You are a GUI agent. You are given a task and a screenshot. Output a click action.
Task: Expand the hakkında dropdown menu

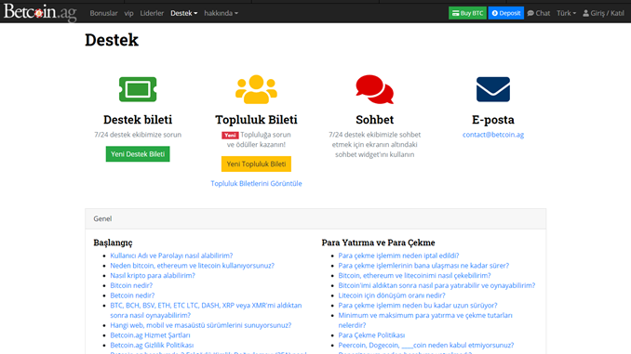[x=221, y=13]
